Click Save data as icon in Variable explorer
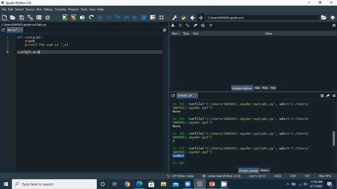 pos(187,25)
